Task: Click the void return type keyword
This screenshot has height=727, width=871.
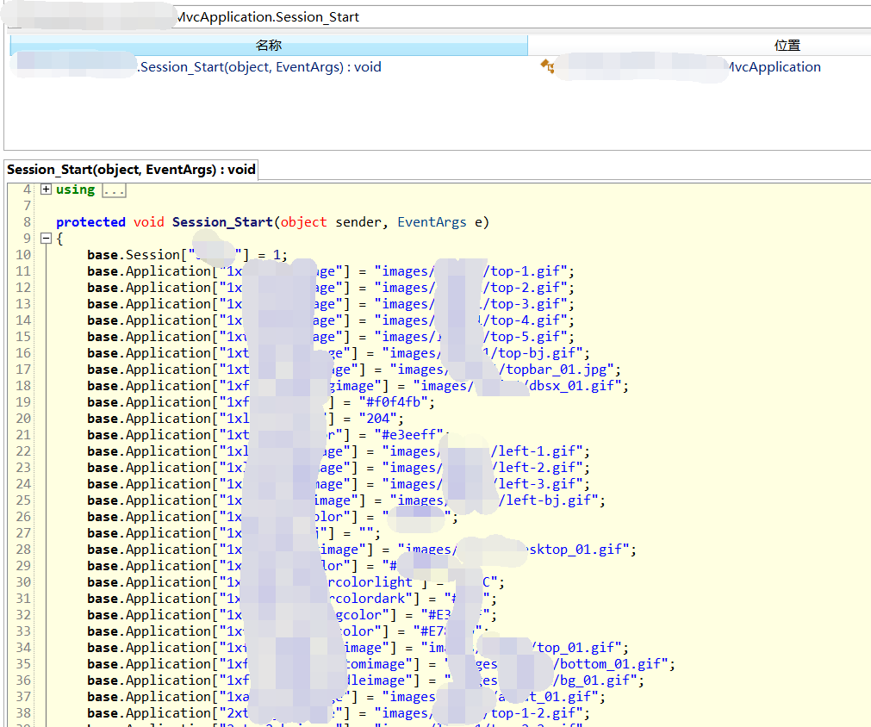Action: coord(148,222)
